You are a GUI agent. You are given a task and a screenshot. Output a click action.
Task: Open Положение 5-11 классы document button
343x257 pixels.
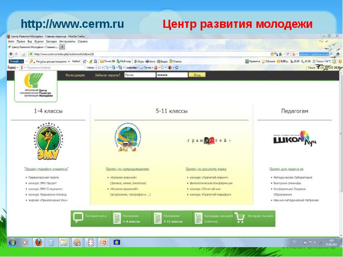(x=171, y=218)
